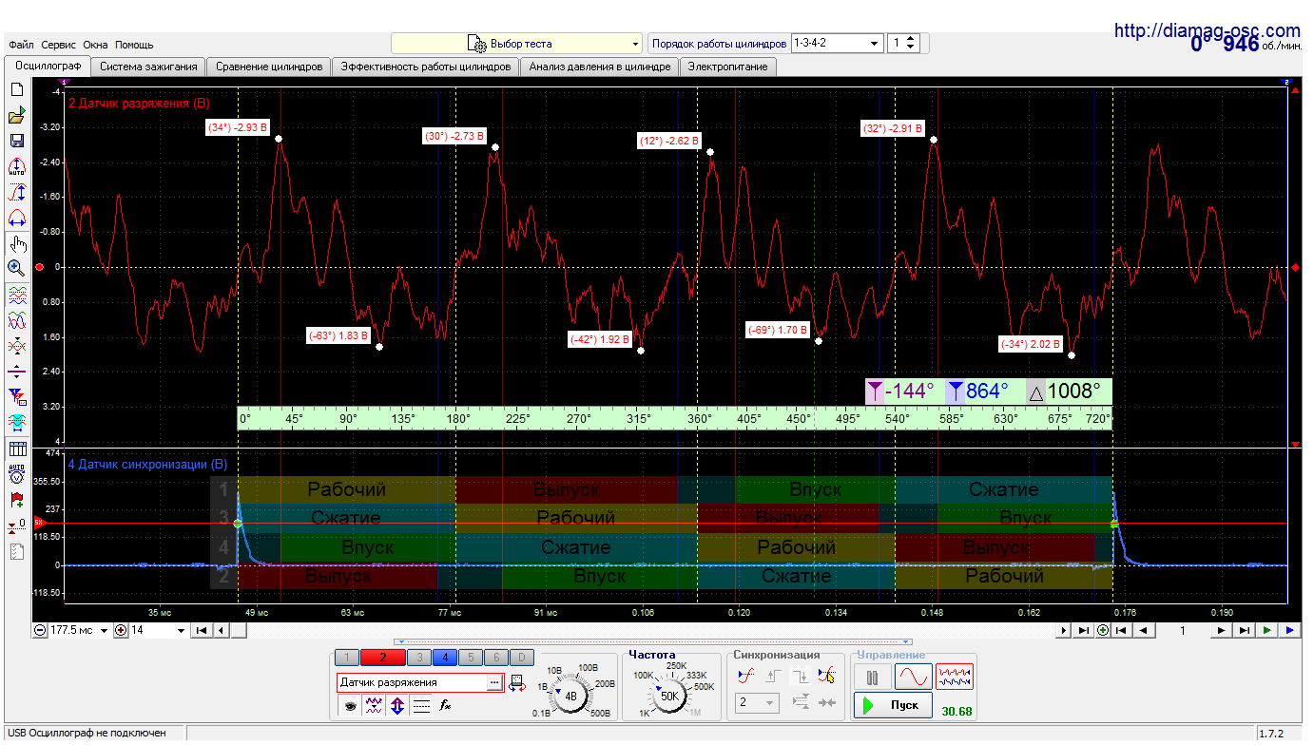Open the sync channel 2 dropdown
Screen dimensions: 1314x745
tap(758, 703)
